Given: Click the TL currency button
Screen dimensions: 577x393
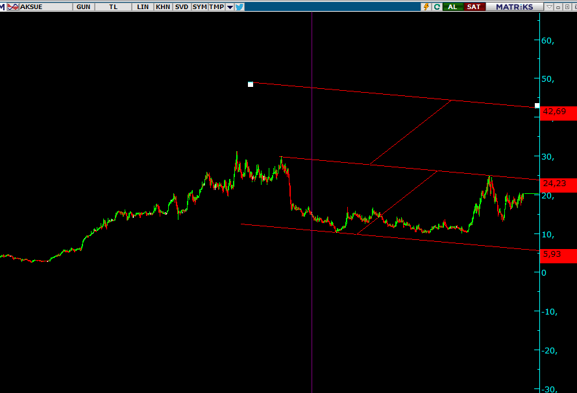Looking at the screenshot, I should pyautogui.click(x=114, y=6).
